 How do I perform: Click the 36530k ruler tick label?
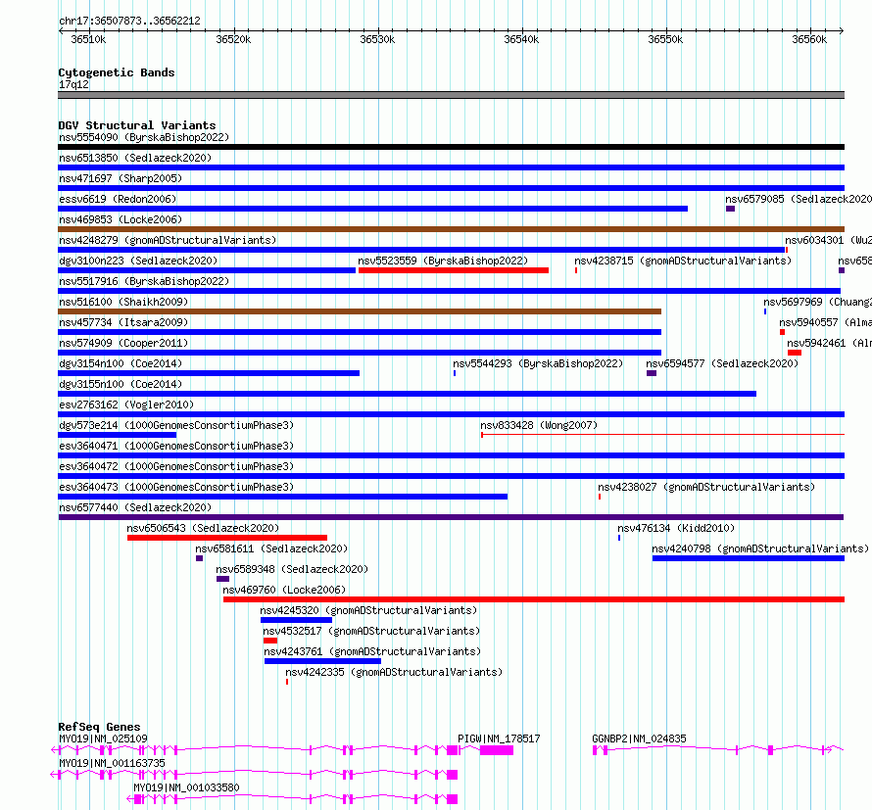[377, 39]
